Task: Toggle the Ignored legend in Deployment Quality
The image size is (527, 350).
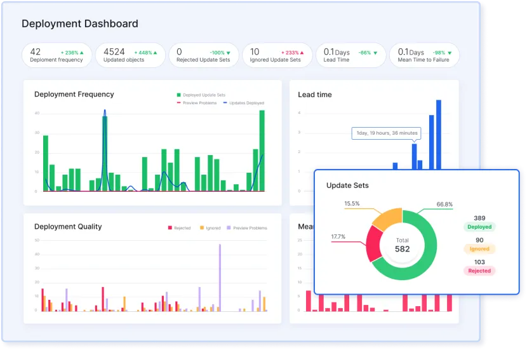Action: pyautogui.click(x=210, y=227)
